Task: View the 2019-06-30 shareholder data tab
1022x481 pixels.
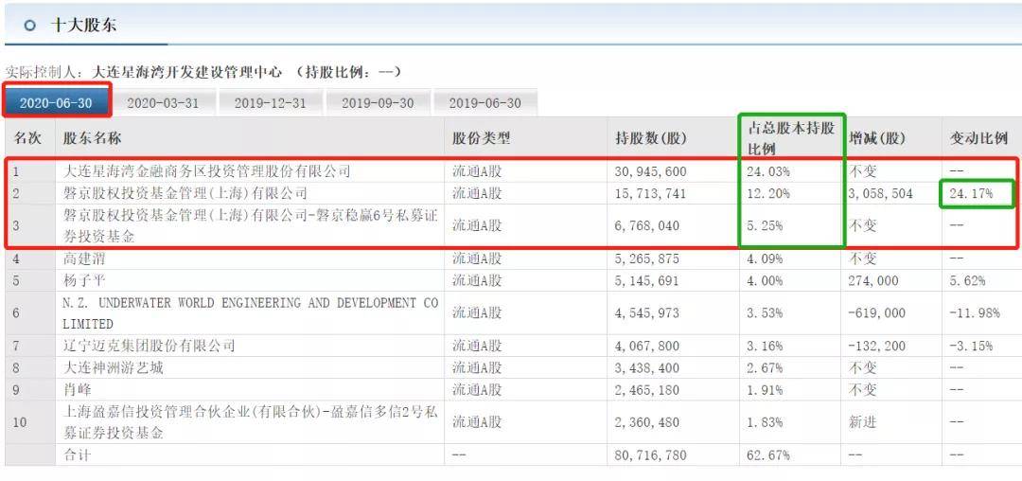Action: point(485,102)
